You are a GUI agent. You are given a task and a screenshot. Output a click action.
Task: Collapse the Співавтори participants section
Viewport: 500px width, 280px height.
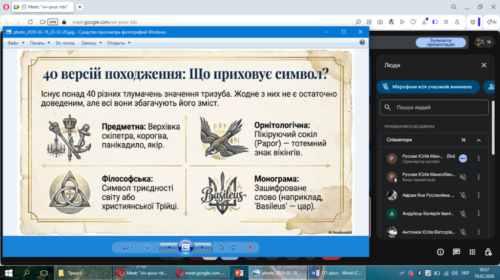tap(479, 140)
